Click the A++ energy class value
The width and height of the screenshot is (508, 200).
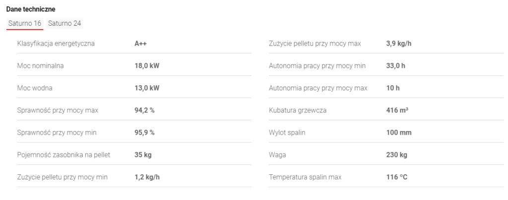(141, 44)
